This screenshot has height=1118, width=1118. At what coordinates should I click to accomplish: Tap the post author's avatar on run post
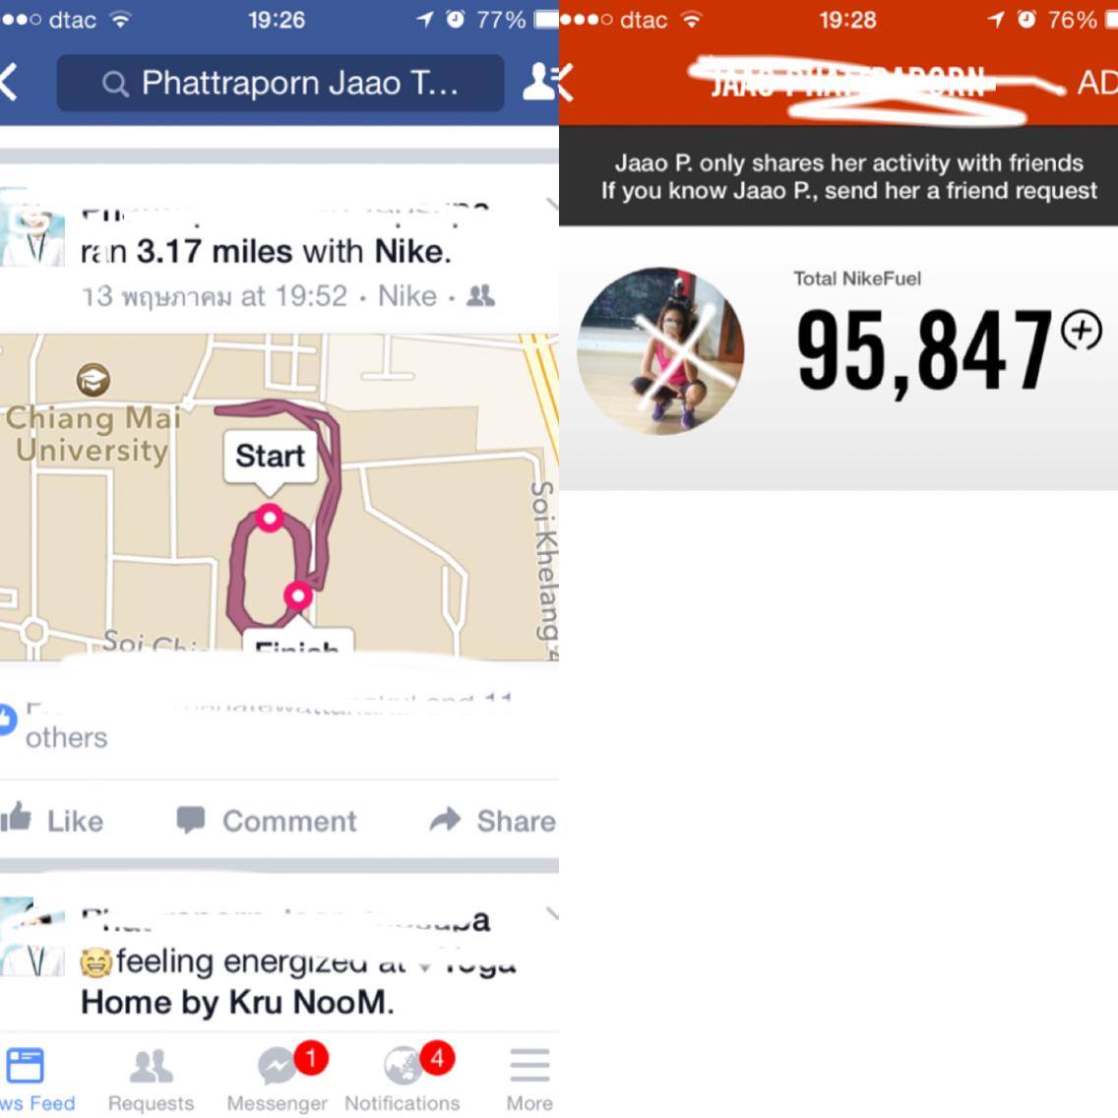[x=32, y=227]
